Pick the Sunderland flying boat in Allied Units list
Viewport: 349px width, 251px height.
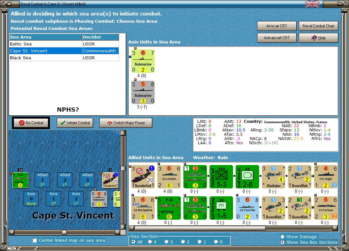[143, 177]
